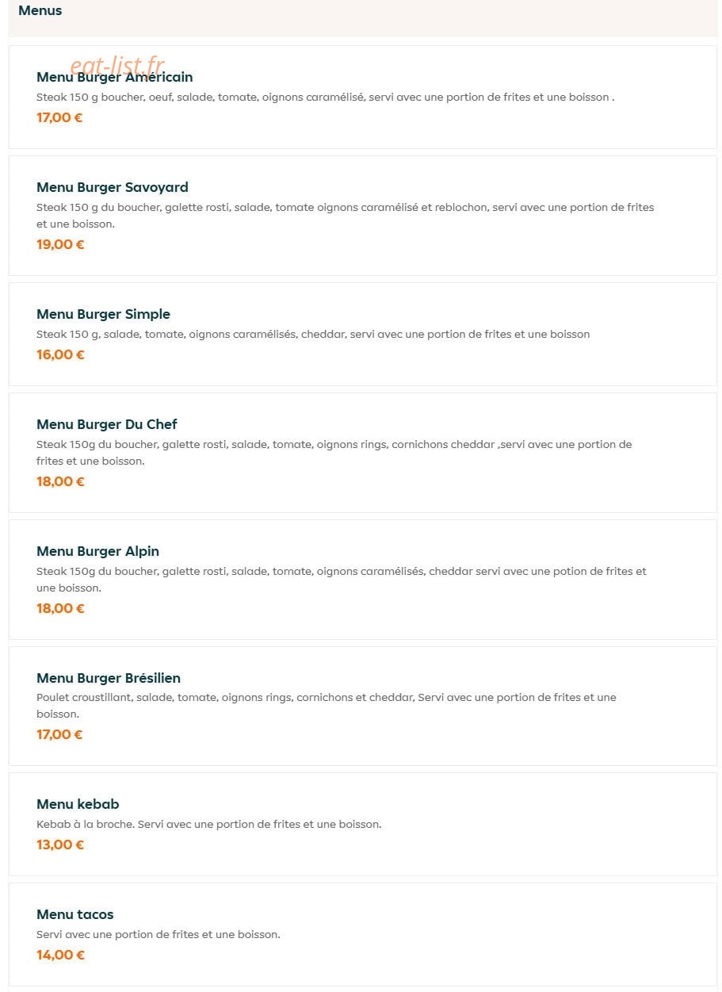Open the Menu Burger Brésilien item
This screenshot has width=722, height=992.
(x=362, y=706)
